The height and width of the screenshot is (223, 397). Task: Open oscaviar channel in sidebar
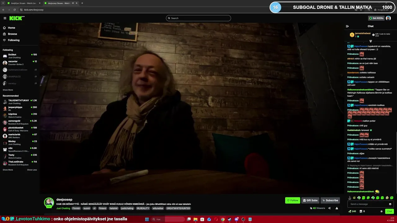pos(20,63)
